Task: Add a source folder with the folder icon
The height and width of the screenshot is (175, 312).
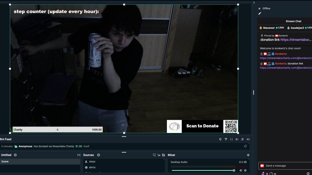Action: pyautogui.click(x=163, y=155)
